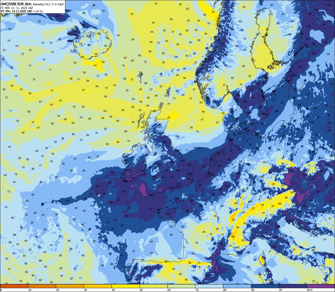Click the 95–99.9 % navy legend segment
This screenshot has height=292, width=335.
pyautogui.click(x=293, y=286)
